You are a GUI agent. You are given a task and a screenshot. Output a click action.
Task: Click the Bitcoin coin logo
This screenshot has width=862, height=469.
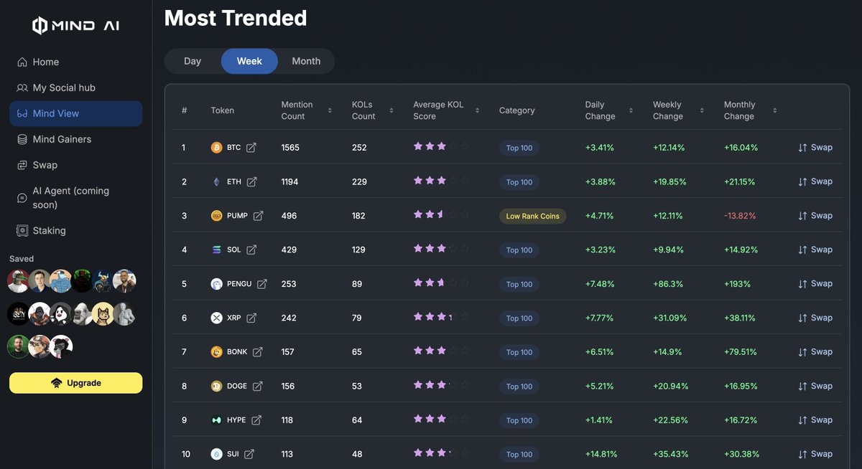coord(216,148)
